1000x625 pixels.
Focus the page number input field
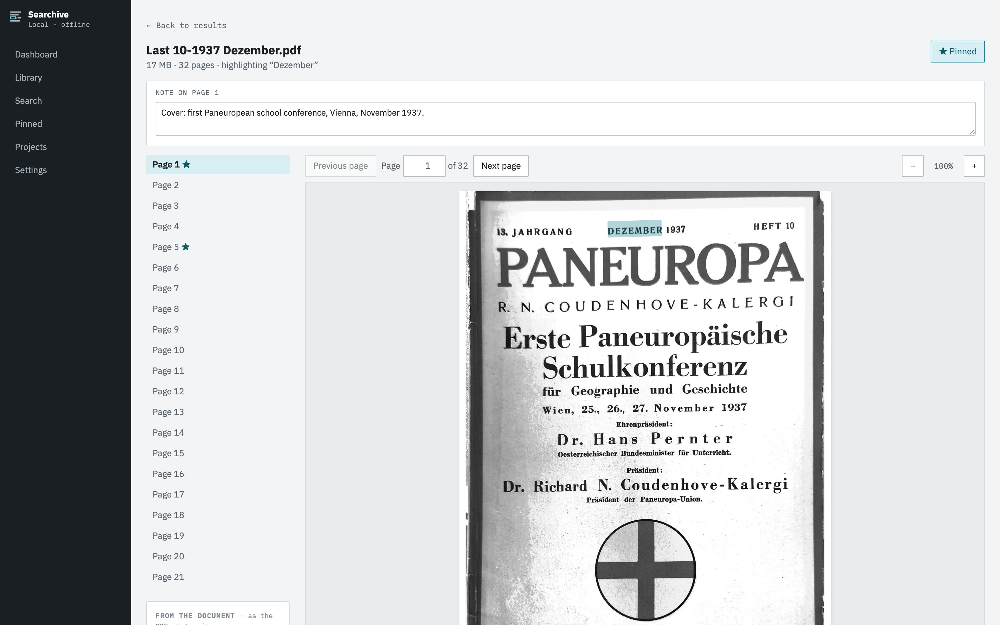pyautogui.click(x=424, y=166)
